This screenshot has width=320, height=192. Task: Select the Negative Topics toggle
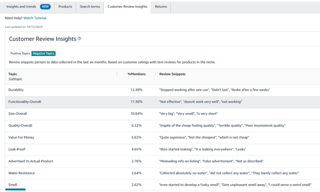[x=44, y=53]
